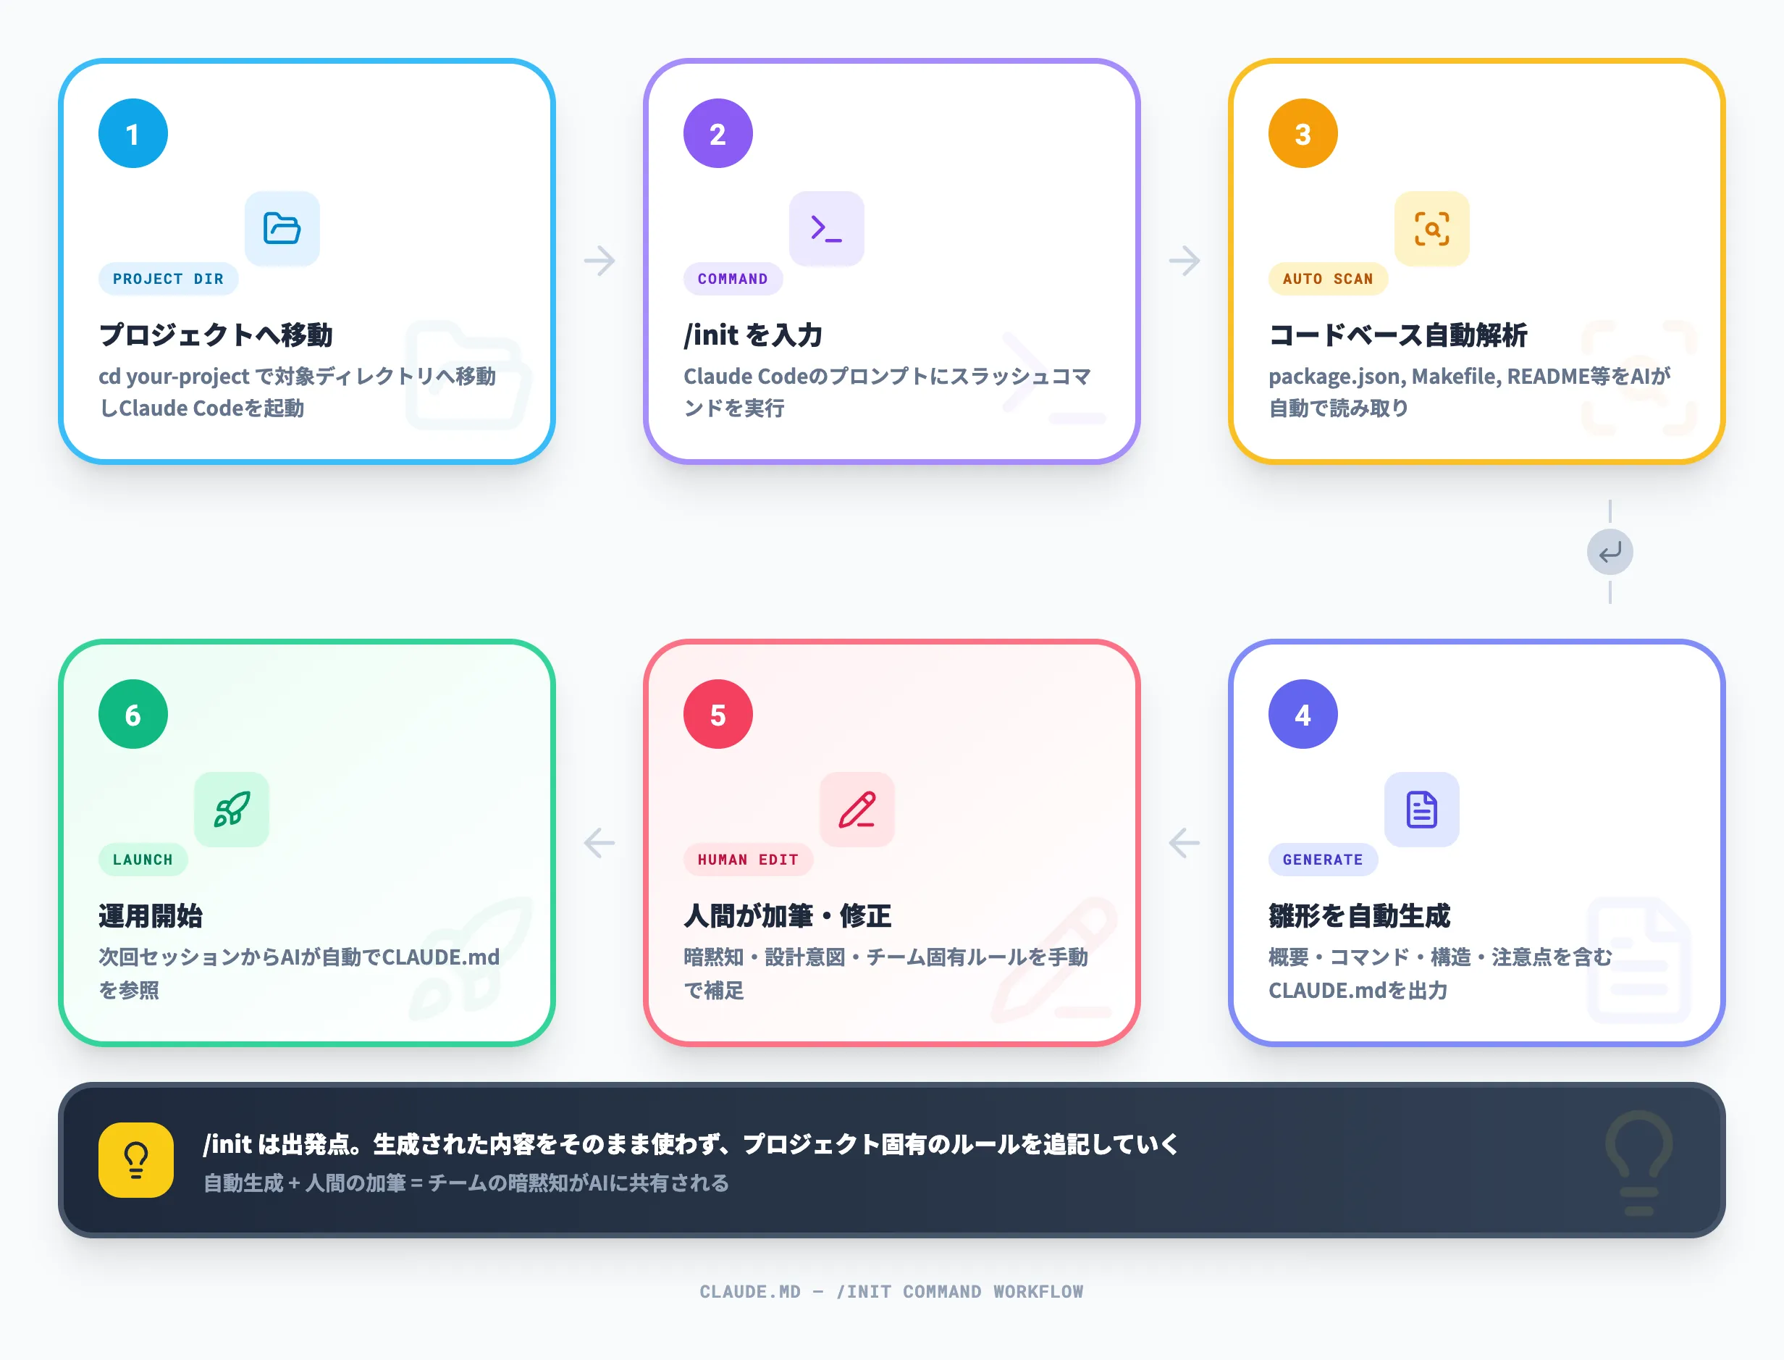Image resolution: width=1784 pixels, height=1360 pixels.
Task: Select the folder icon in step 1
Action: coord(282,229)
